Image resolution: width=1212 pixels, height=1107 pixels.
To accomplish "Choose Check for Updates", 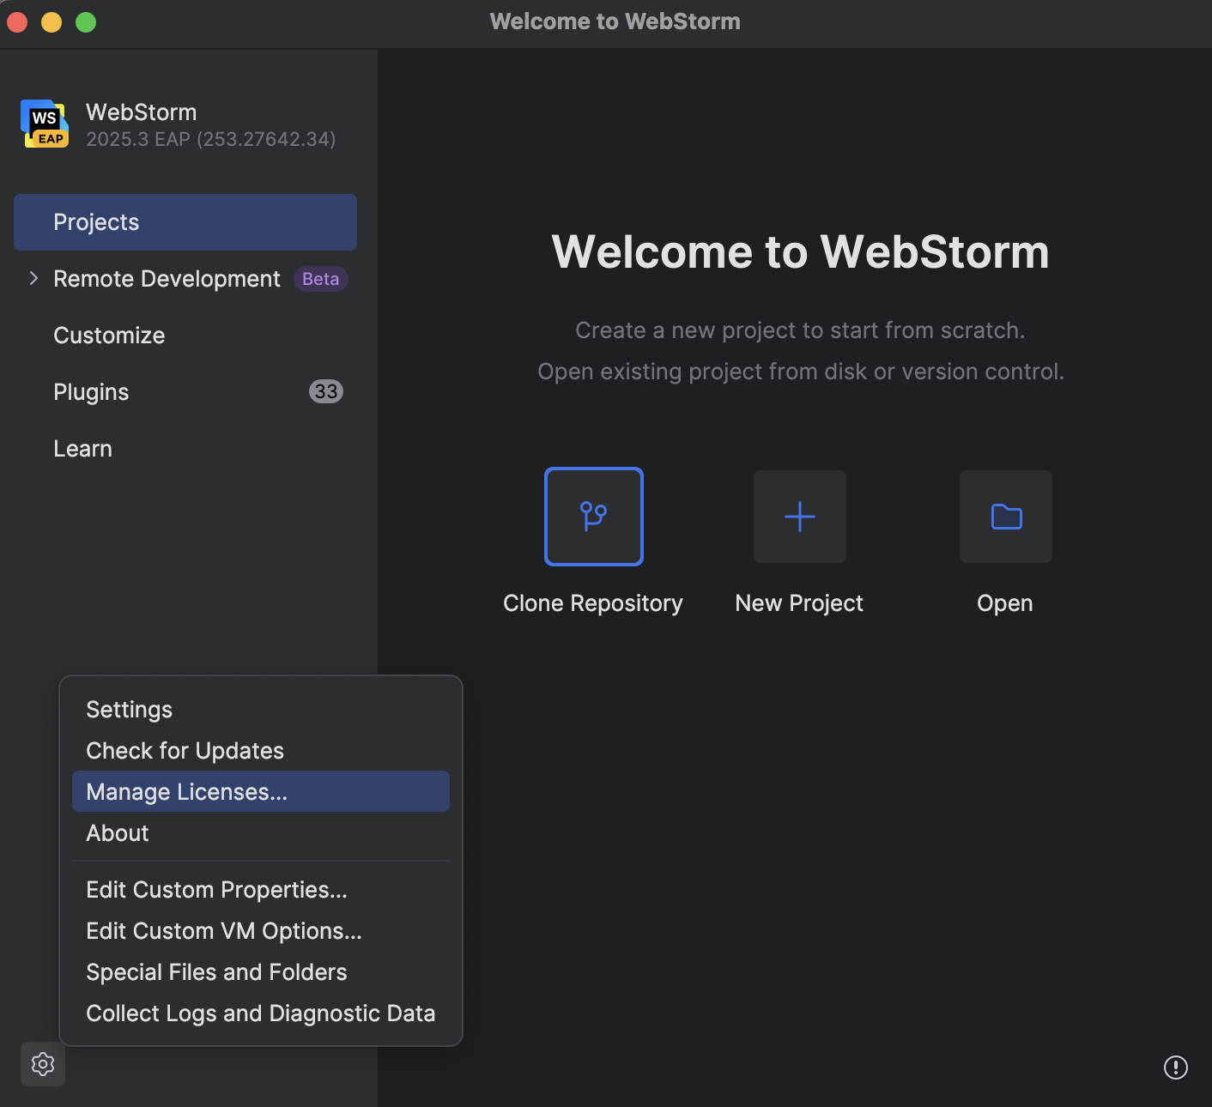I will point(185,750).
